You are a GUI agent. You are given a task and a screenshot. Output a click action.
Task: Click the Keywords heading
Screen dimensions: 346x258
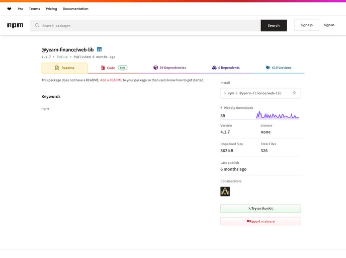coord(51,96)
